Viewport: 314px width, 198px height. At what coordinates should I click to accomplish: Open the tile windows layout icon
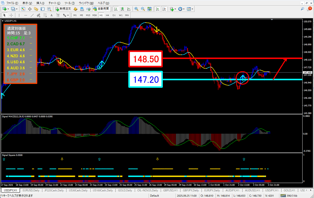tap(149, 9)
